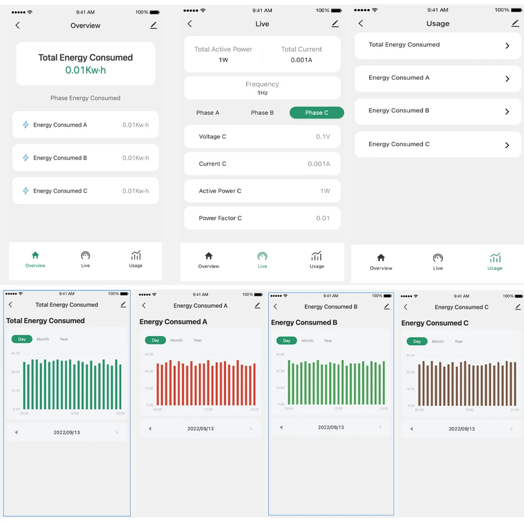The width and height of the screenshot is (524, 524).
Task: Tap the Energy Consumed A card on Overview
Action: coord(85,125)
